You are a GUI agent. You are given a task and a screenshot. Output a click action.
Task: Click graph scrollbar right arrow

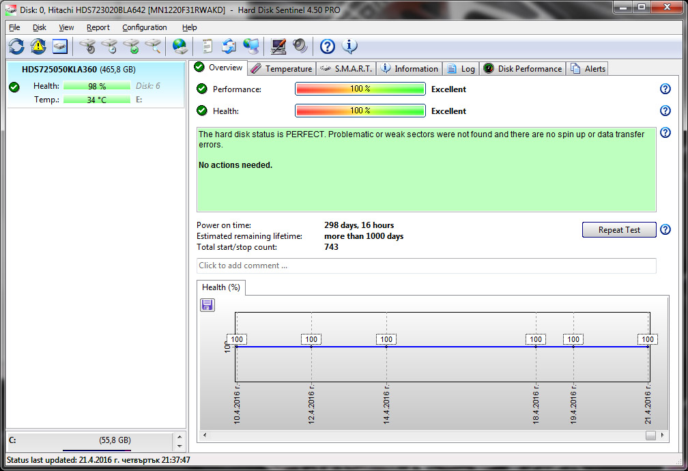coord(662,435)
